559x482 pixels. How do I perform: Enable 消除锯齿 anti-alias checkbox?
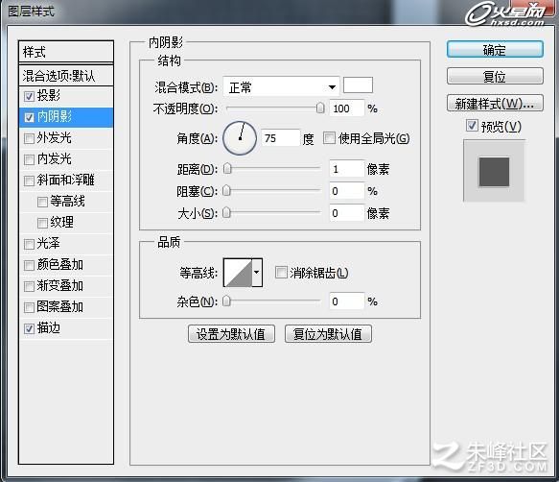click(x=281, y=273)
